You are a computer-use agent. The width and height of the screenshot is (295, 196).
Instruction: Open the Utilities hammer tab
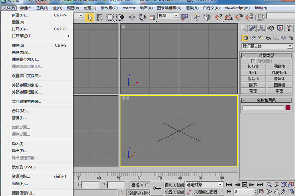point(289,28)
